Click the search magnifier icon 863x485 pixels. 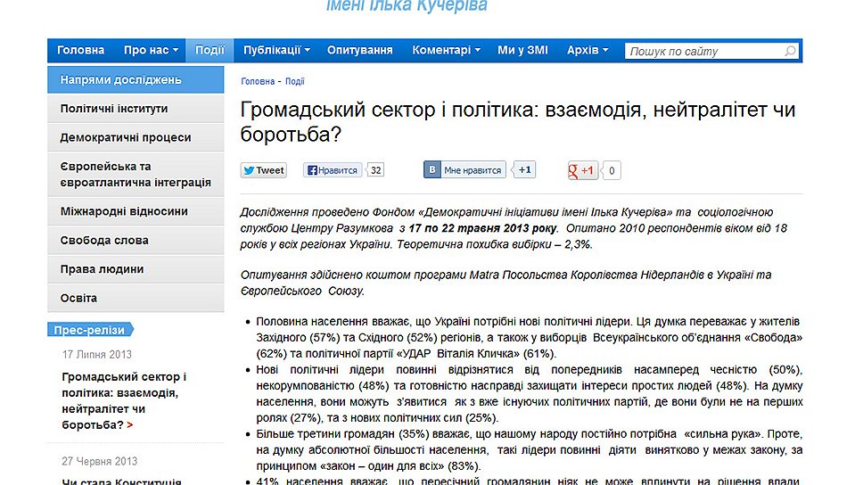[790, 52]
